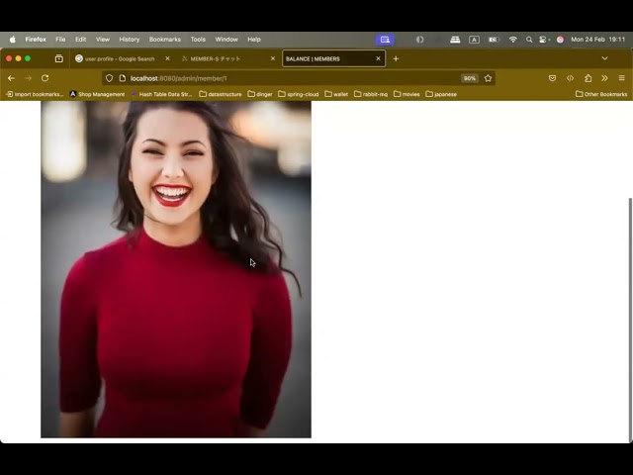This screenshot has width=633, height=475.
Task: Expand the japanese bookmark folder
Action: point(441,94)
